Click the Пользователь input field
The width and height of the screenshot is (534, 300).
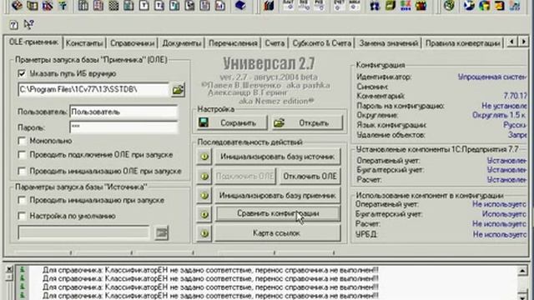click(x=123, y=112)
